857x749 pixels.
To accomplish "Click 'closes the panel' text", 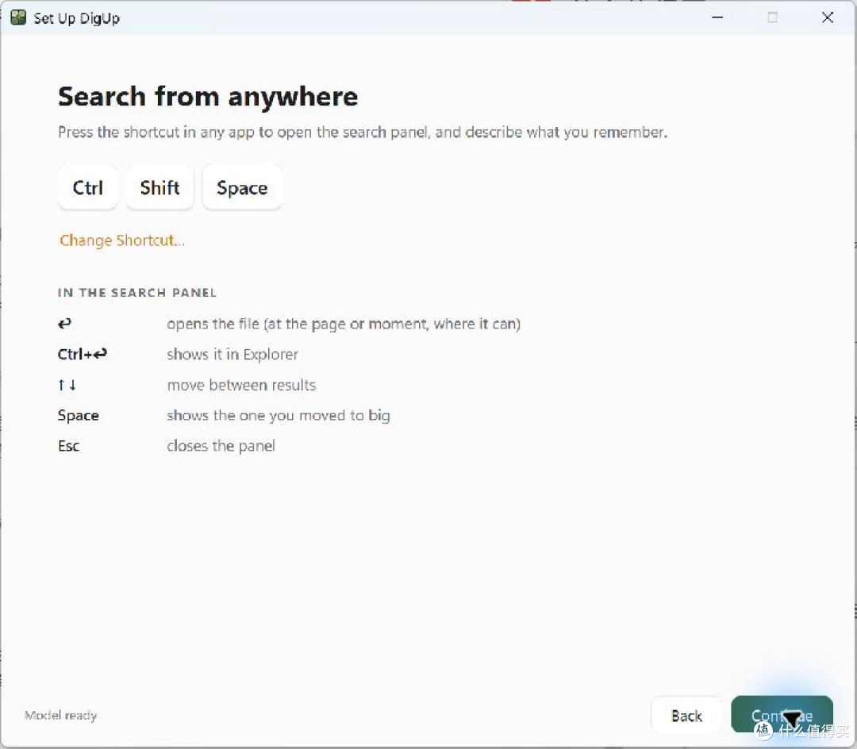I will pos(221,446).
